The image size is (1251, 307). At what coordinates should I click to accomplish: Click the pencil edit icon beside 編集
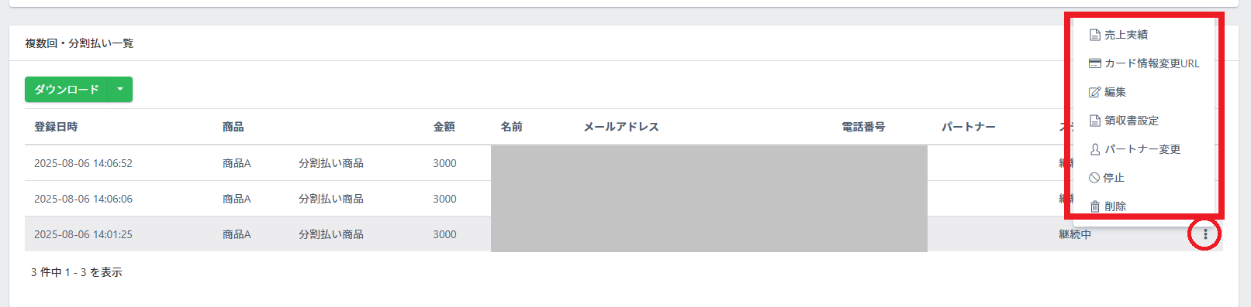tap(1094, 92)
